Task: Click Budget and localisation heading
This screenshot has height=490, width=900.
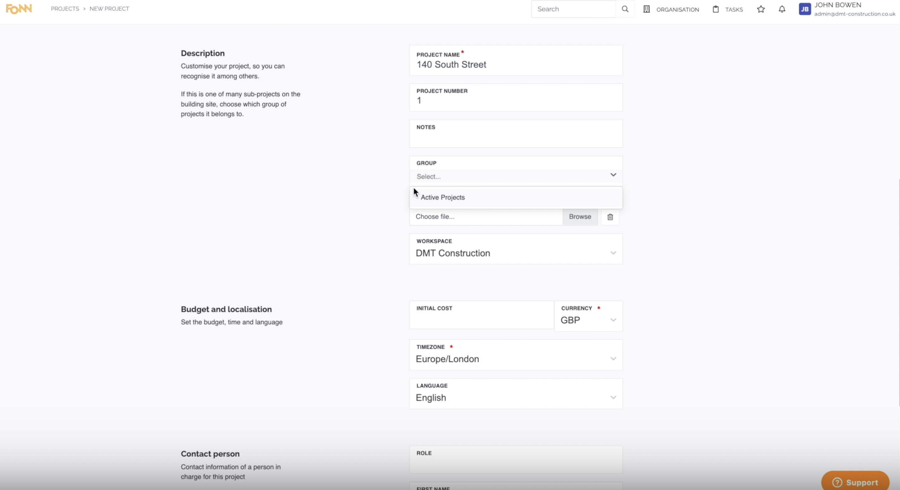Action: 226,309
